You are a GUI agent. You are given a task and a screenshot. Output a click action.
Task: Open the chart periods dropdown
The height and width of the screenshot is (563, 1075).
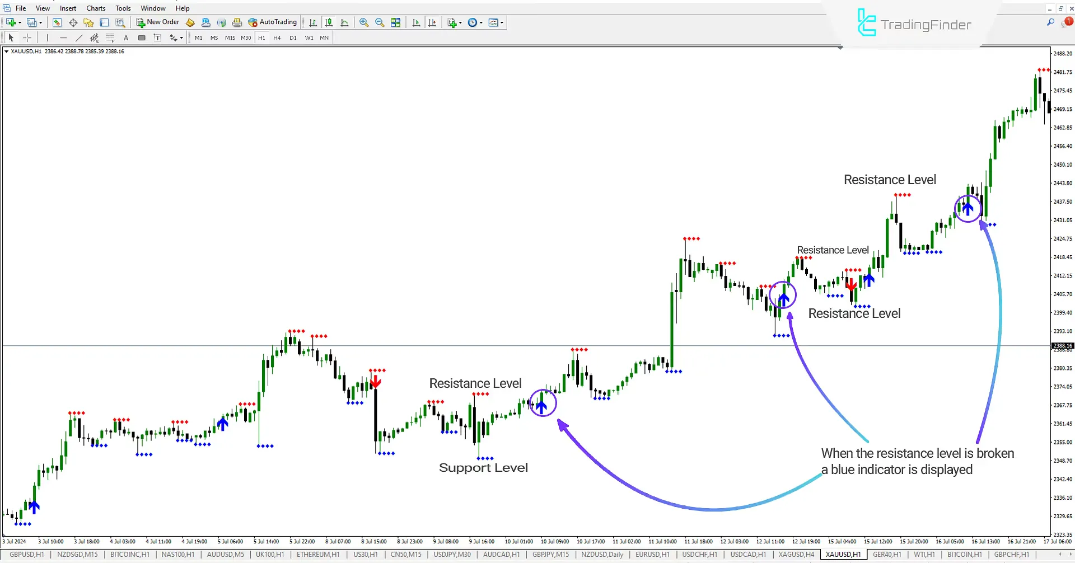point(475,22)
